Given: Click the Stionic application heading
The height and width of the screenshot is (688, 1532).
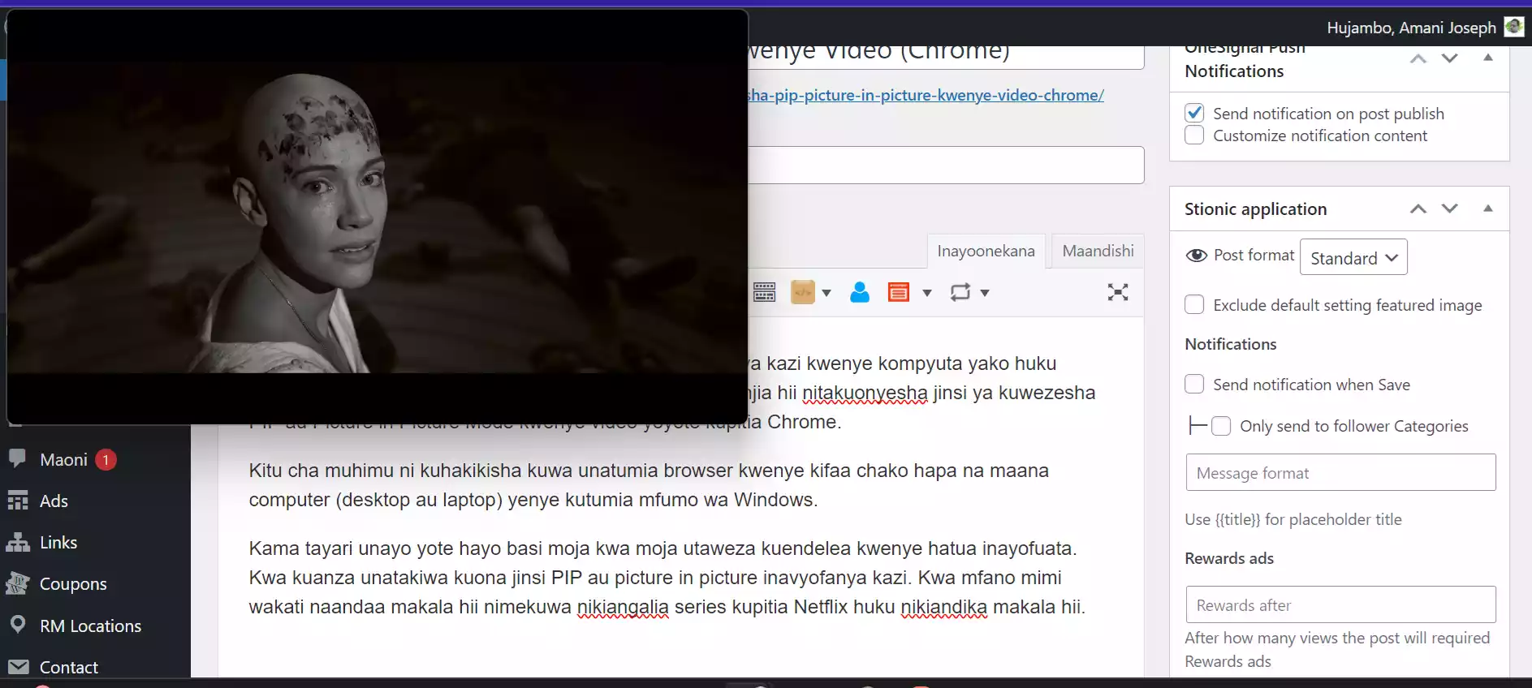Looking at the screenshot, I should click(1255, 209).
